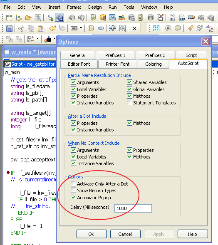
Task: Uncheck Properties under When No Context Include
Action: point(129,150)
